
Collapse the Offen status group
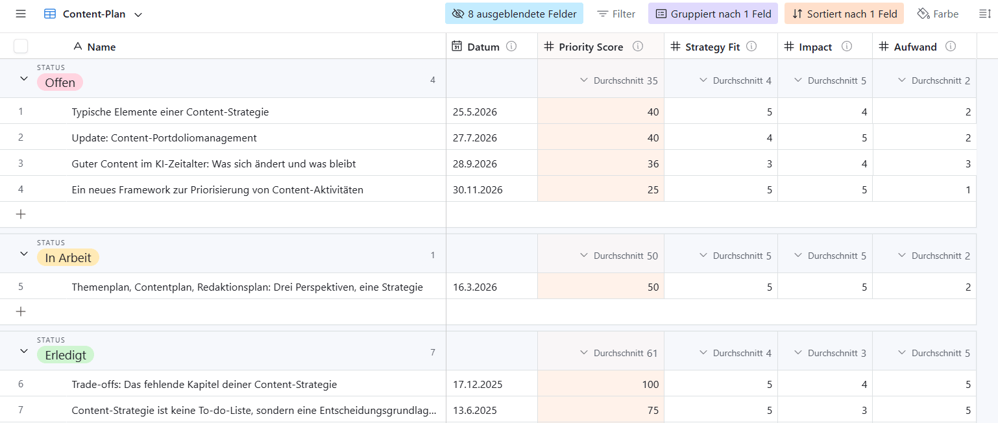point(24,79)
